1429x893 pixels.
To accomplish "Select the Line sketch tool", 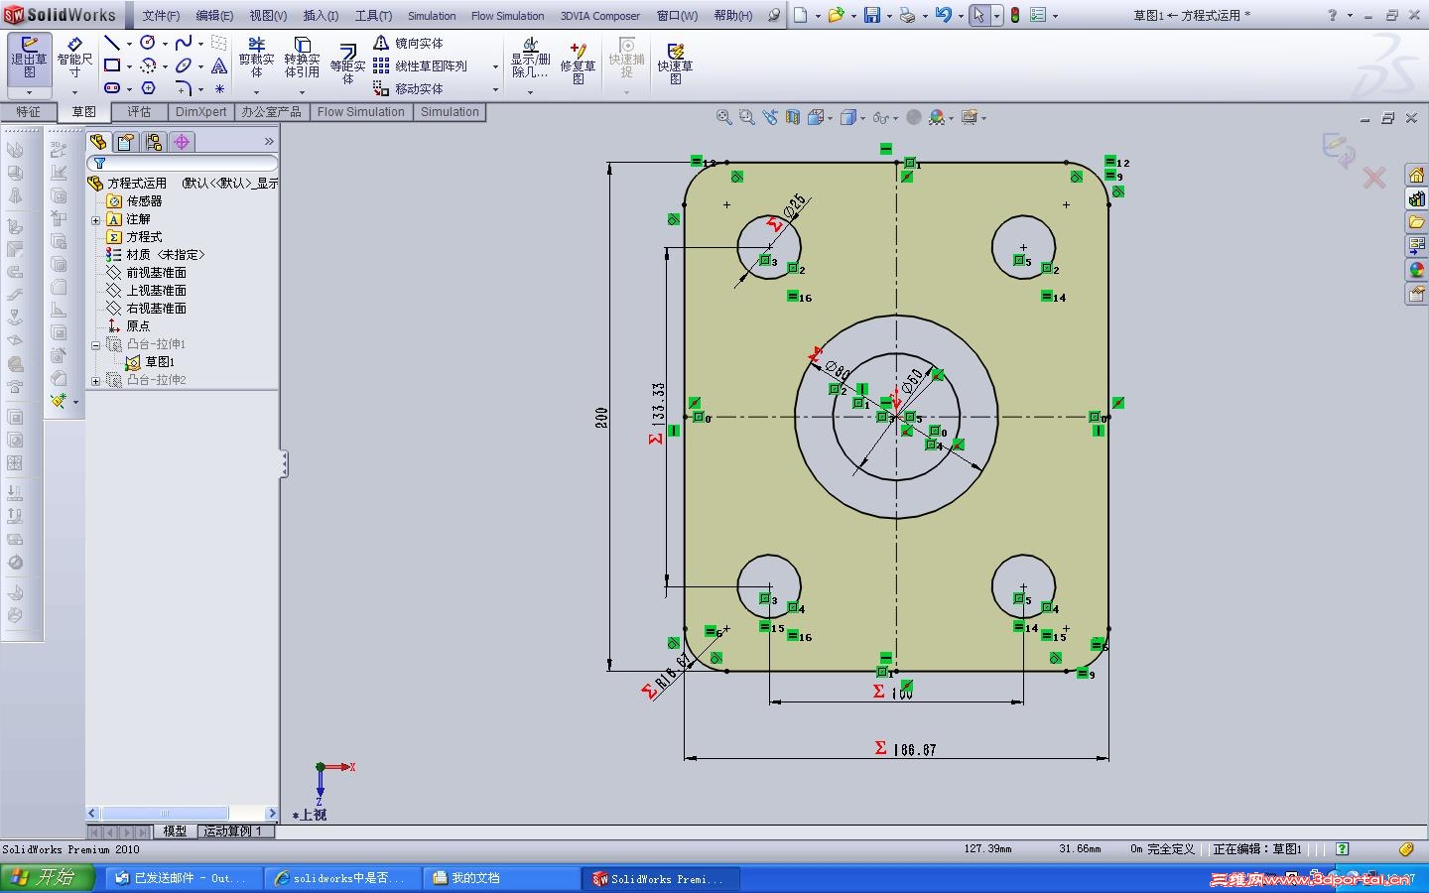I will point(112,43).
